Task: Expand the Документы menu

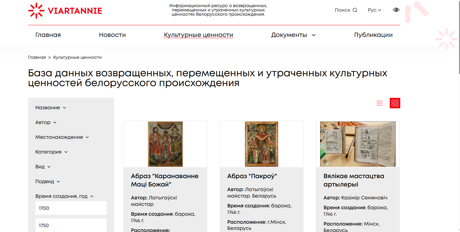Action: tap(293, 35)
